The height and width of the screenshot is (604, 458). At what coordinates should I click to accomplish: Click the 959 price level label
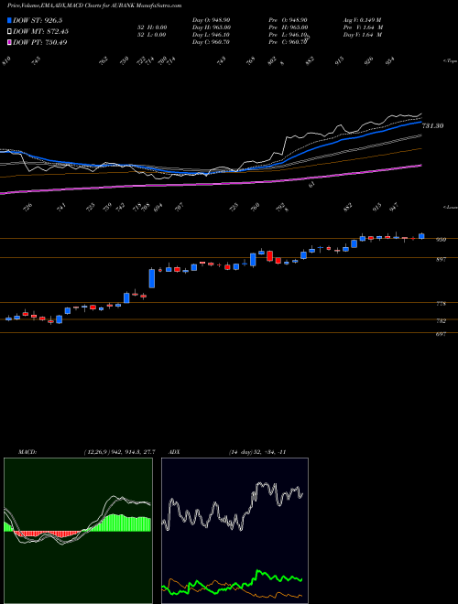point(441,240)
